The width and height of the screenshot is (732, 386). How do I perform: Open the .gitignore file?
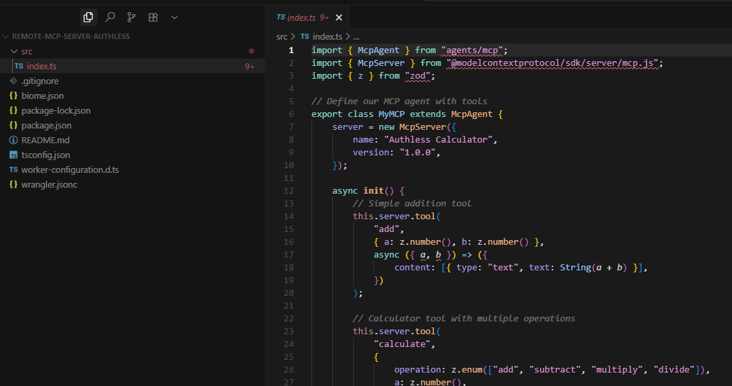[41, 81]
